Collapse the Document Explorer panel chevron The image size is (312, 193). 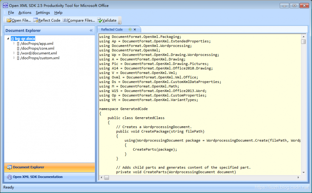point(91,31)
